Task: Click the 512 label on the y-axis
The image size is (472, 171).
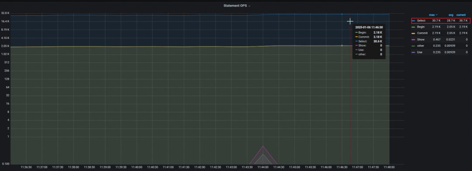Action: click(x=7, y=63)
